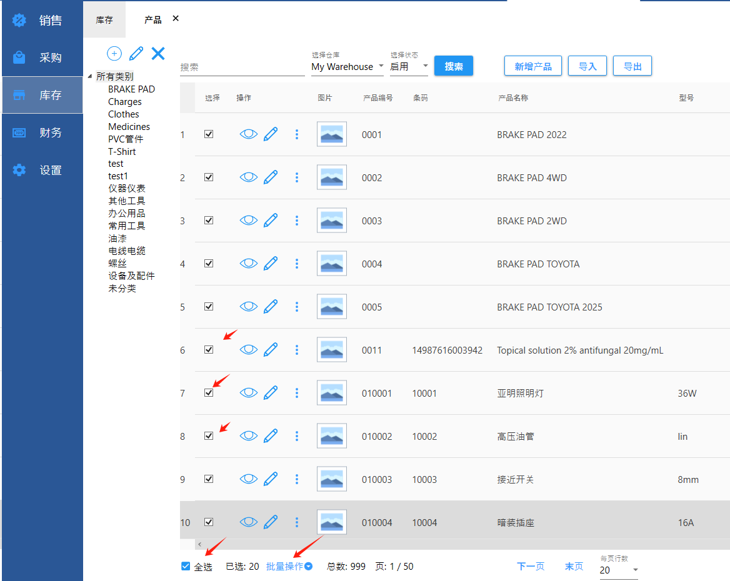Edit product 0003 with pencil icon
Image resolution: width=730 pixels, height=581 pixels.
[x=271, y=221]
